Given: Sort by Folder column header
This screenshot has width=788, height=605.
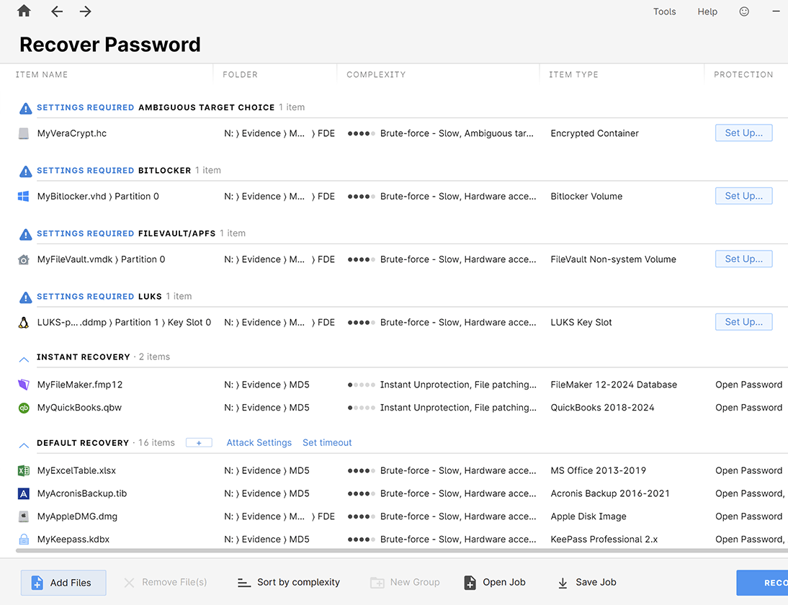Looking at the screenshot, I should tap(241, 74).
